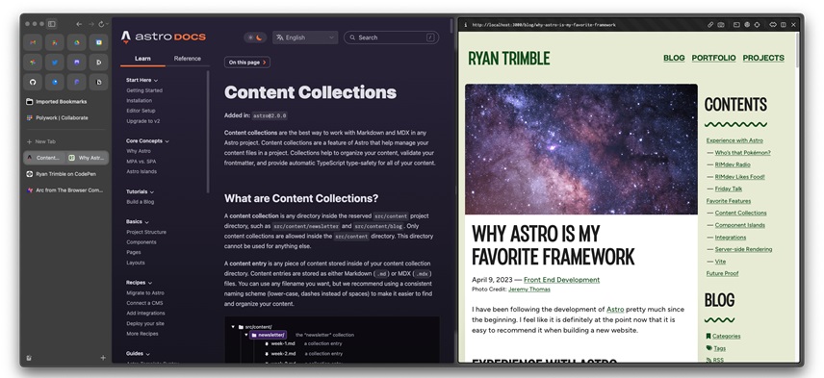Open Getting Started docs link
The width and height of the screenshot is (824, 378).
point(144,90)
